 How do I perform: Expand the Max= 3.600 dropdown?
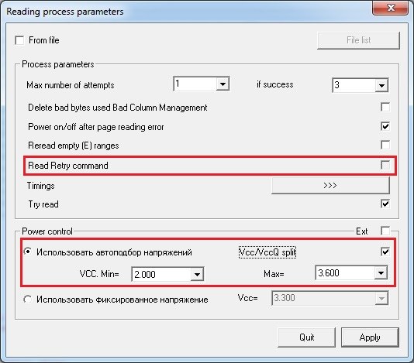381,273
